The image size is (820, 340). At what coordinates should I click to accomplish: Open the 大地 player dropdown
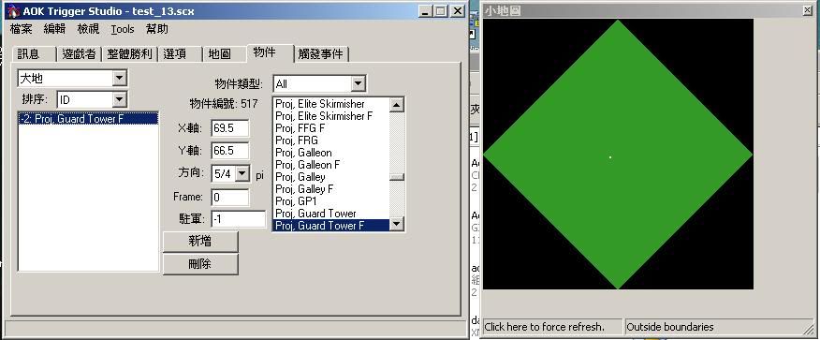click(x=120, y=79)
